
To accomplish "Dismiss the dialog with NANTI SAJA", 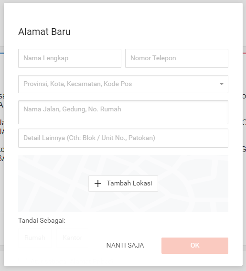I will pos(125,245).
